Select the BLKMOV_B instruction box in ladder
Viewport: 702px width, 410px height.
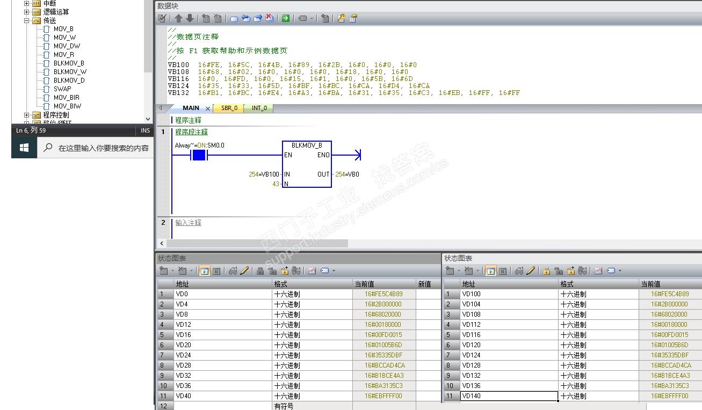click(307, 164)
